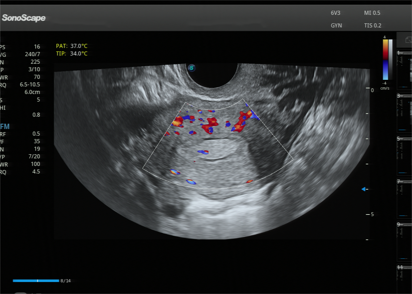Image resolution: width=412 pixels, height=294 pixels.
Task: Select the color Doppler velocity scale bar
Action: [x=385, y=60]
